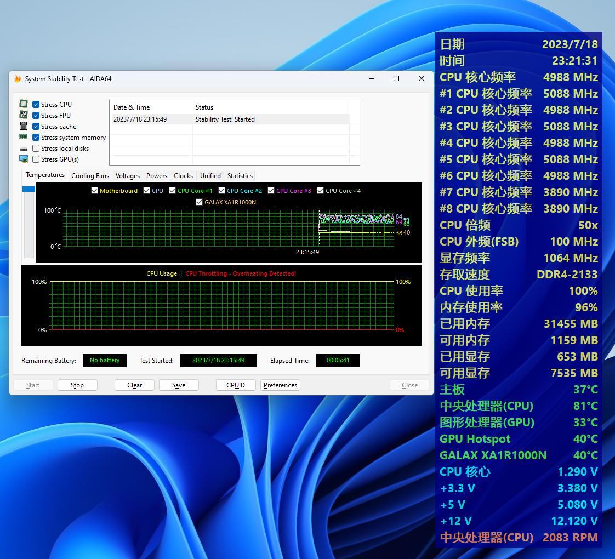Click the '1159 MB' available memory value

tap(574, 340)
